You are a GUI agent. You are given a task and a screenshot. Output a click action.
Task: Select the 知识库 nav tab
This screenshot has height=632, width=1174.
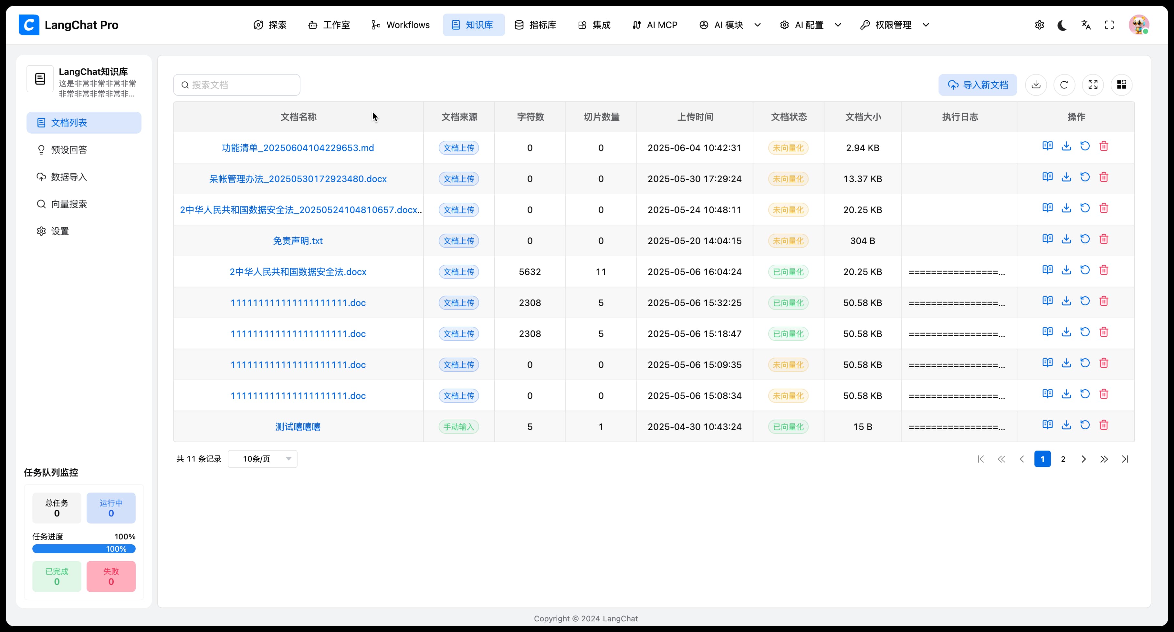coord(474,25)
